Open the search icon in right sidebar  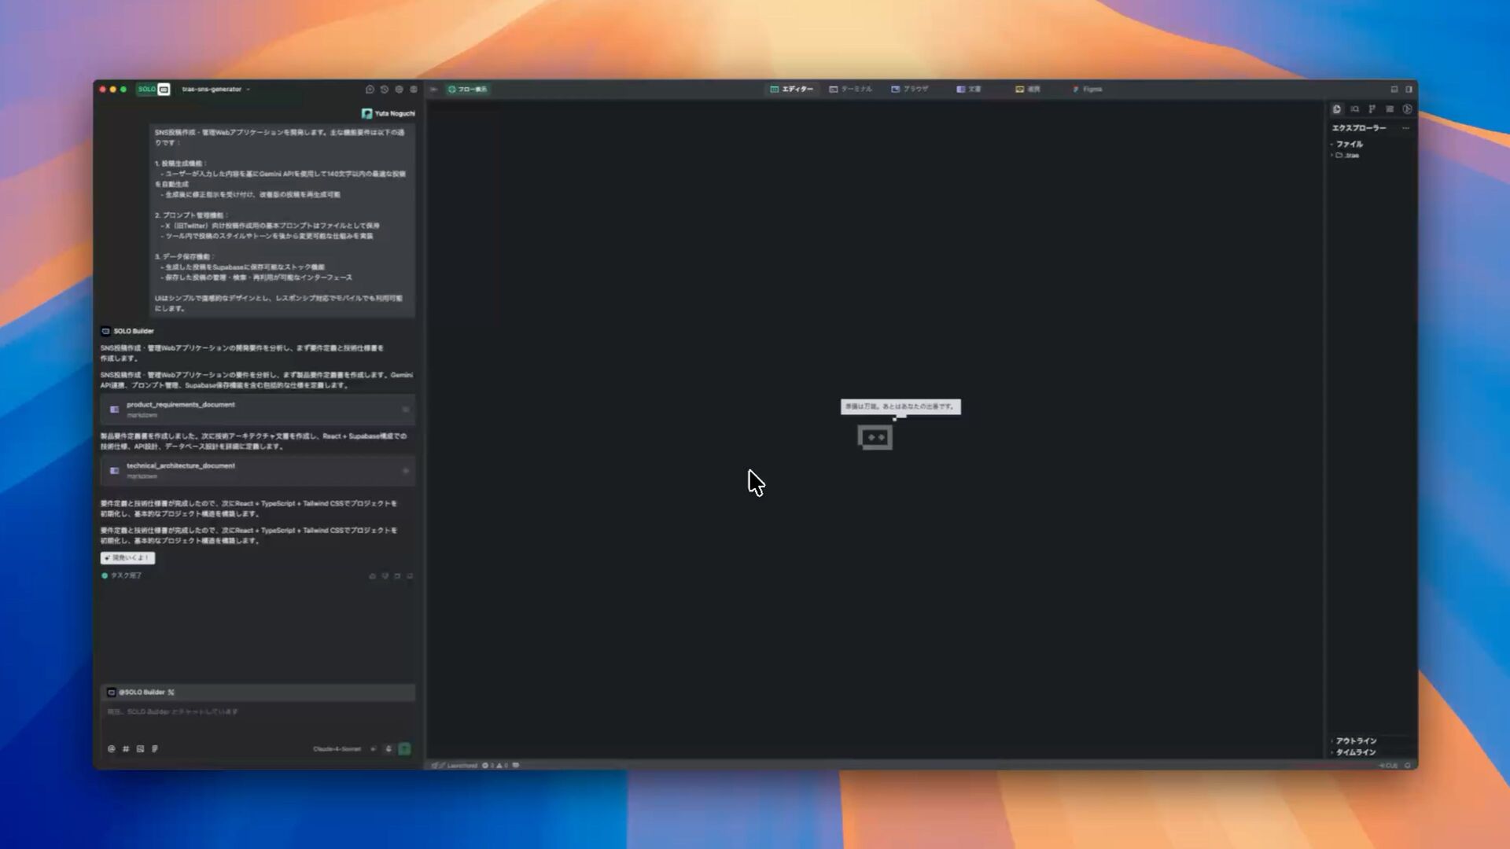pos(1354,109)
